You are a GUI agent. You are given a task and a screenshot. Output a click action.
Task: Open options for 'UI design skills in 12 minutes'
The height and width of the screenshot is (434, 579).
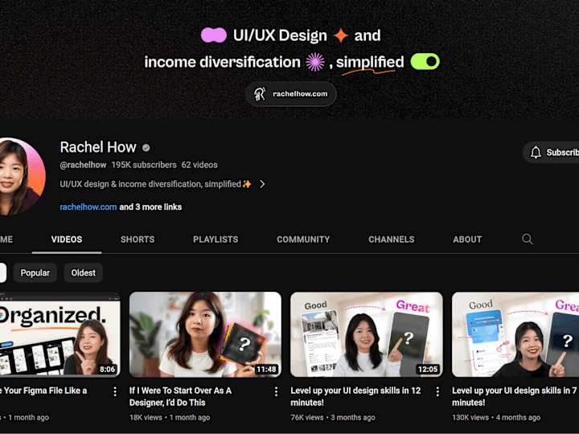pos(437,391)
